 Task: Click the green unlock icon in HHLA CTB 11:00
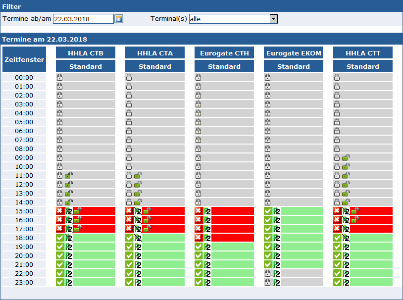coord(69,176)
